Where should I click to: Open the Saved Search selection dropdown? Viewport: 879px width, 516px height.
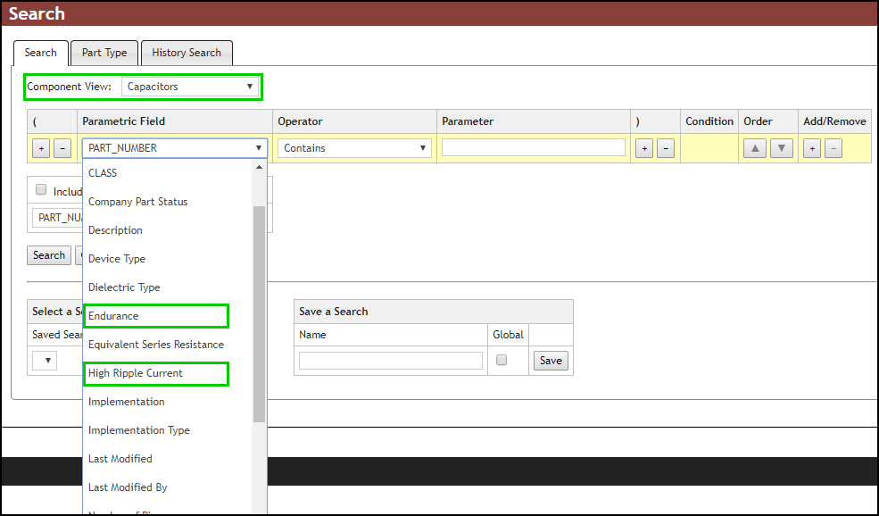pyautogui.click(x=44, y=360)
